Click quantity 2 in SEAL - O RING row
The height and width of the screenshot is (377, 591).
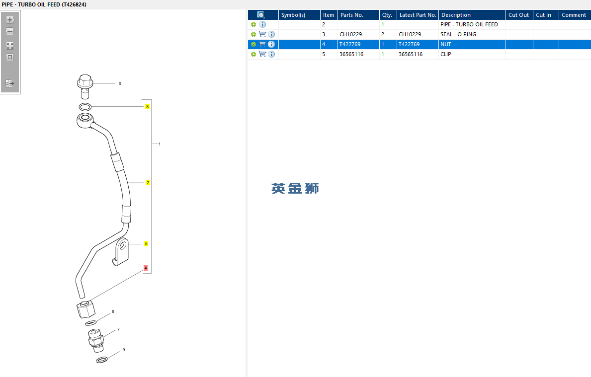(x=383, y=34)
